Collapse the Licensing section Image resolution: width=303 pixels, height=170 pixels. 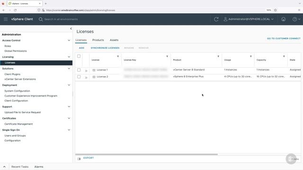tap(69, 57)
